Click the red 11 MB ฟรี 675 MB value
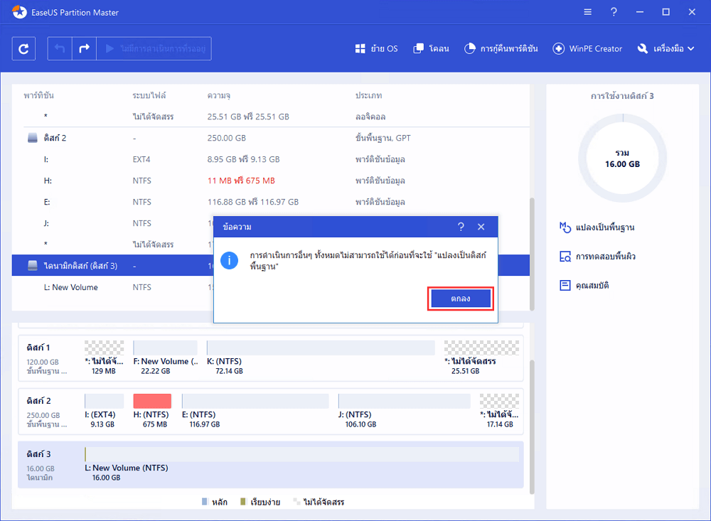Image resolution: width=711 pixels, height=521 pixels. [241, 181]
